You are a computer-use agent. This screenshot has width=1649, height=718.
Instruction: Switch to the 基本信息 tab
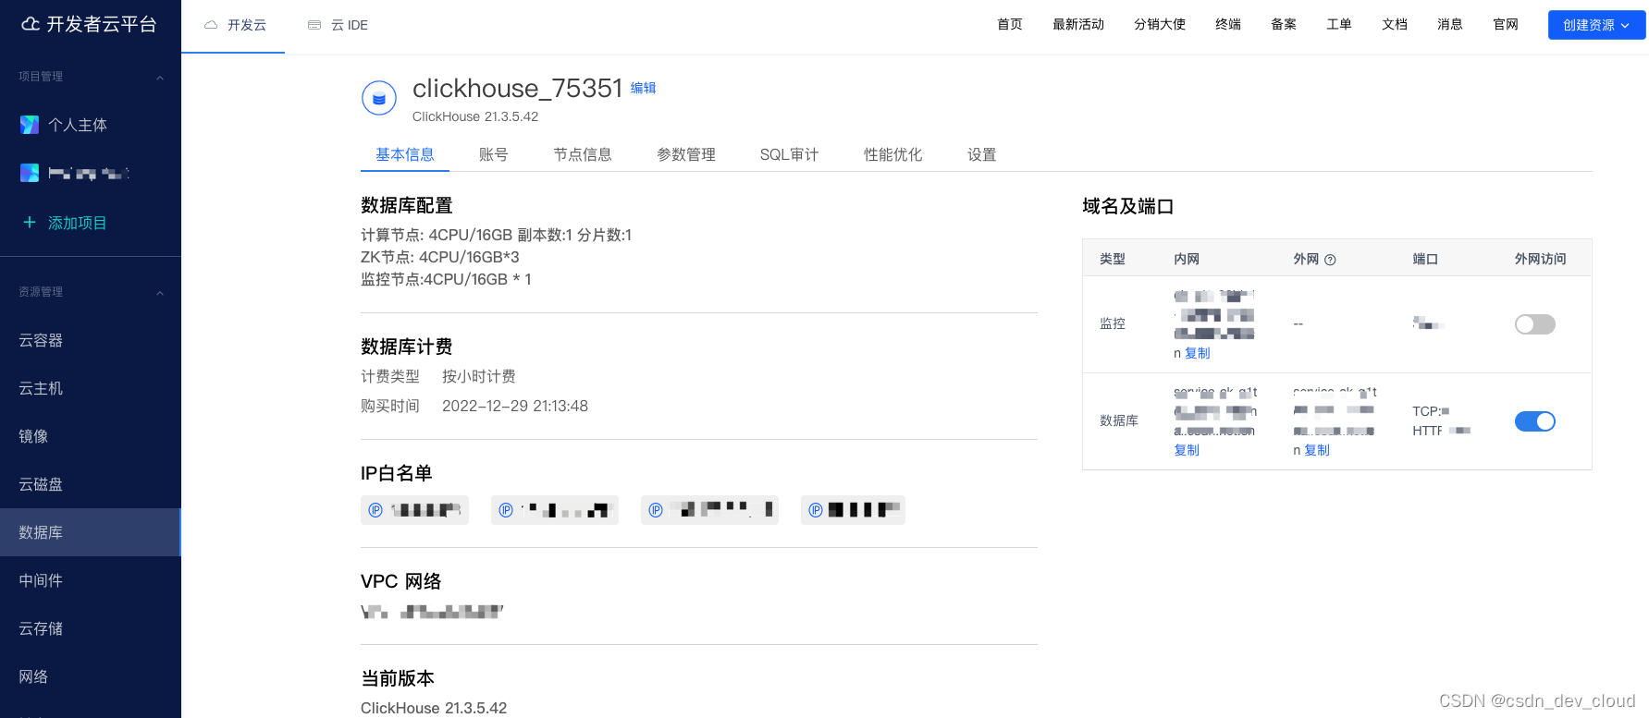pos(405,154)
